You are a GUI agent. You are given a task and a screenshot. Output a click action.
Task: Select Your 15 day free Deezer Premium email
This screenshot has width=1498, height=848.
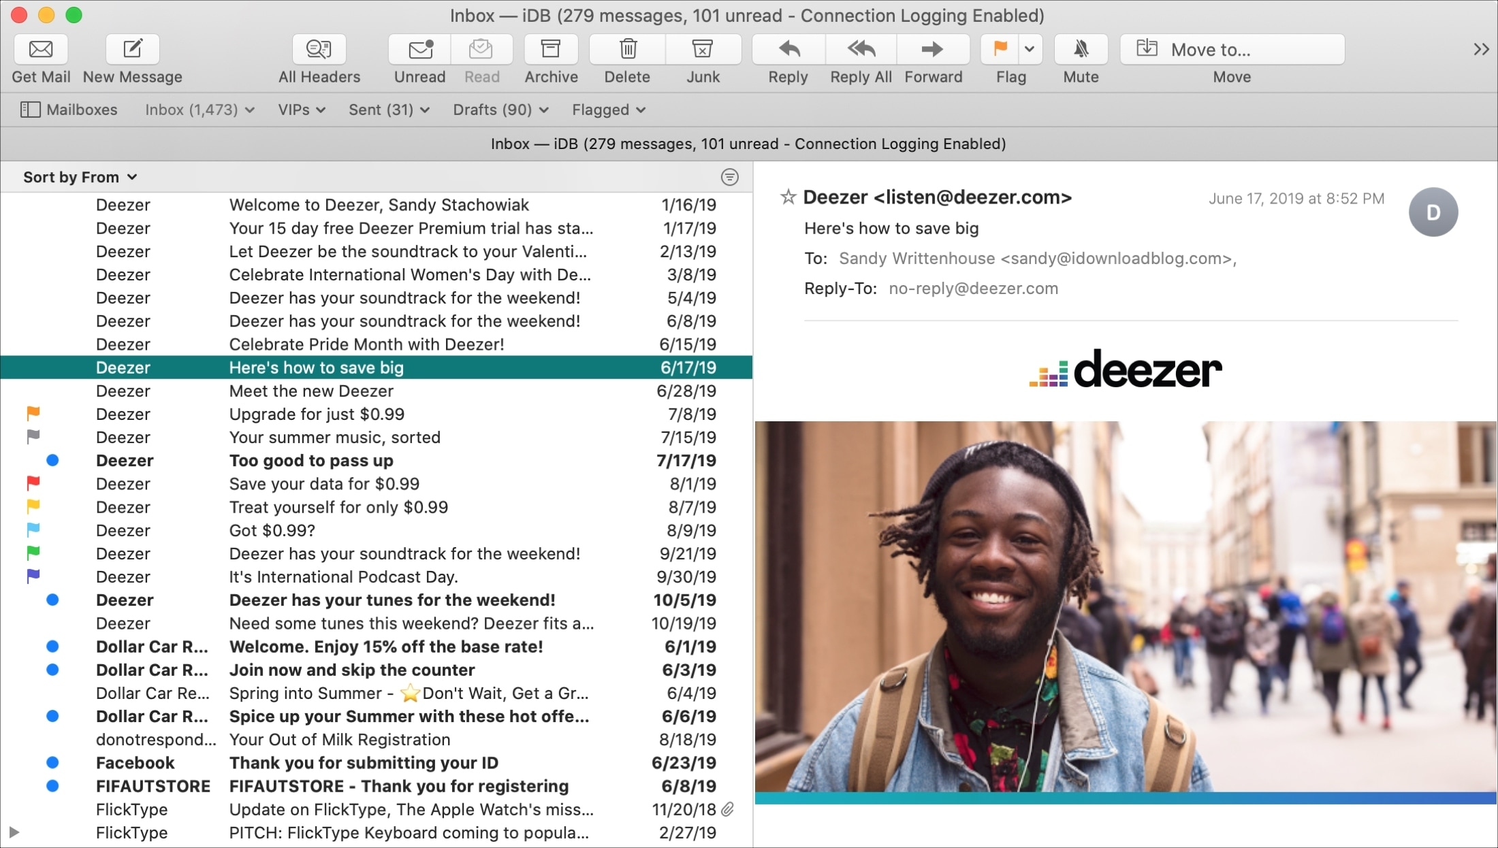coord(377,228)
